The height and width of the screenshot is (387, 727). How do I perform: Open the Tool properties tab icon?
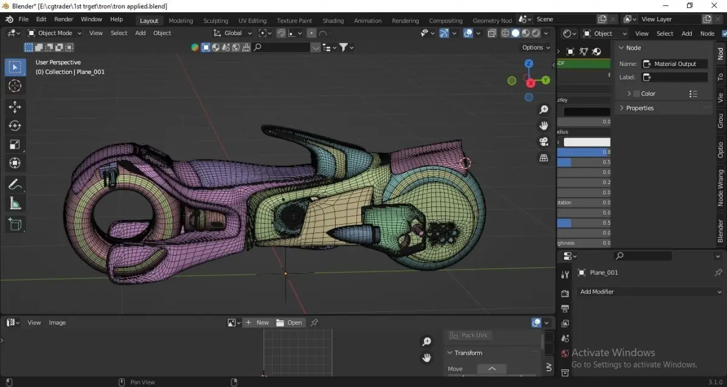click(x=565, y=274)
